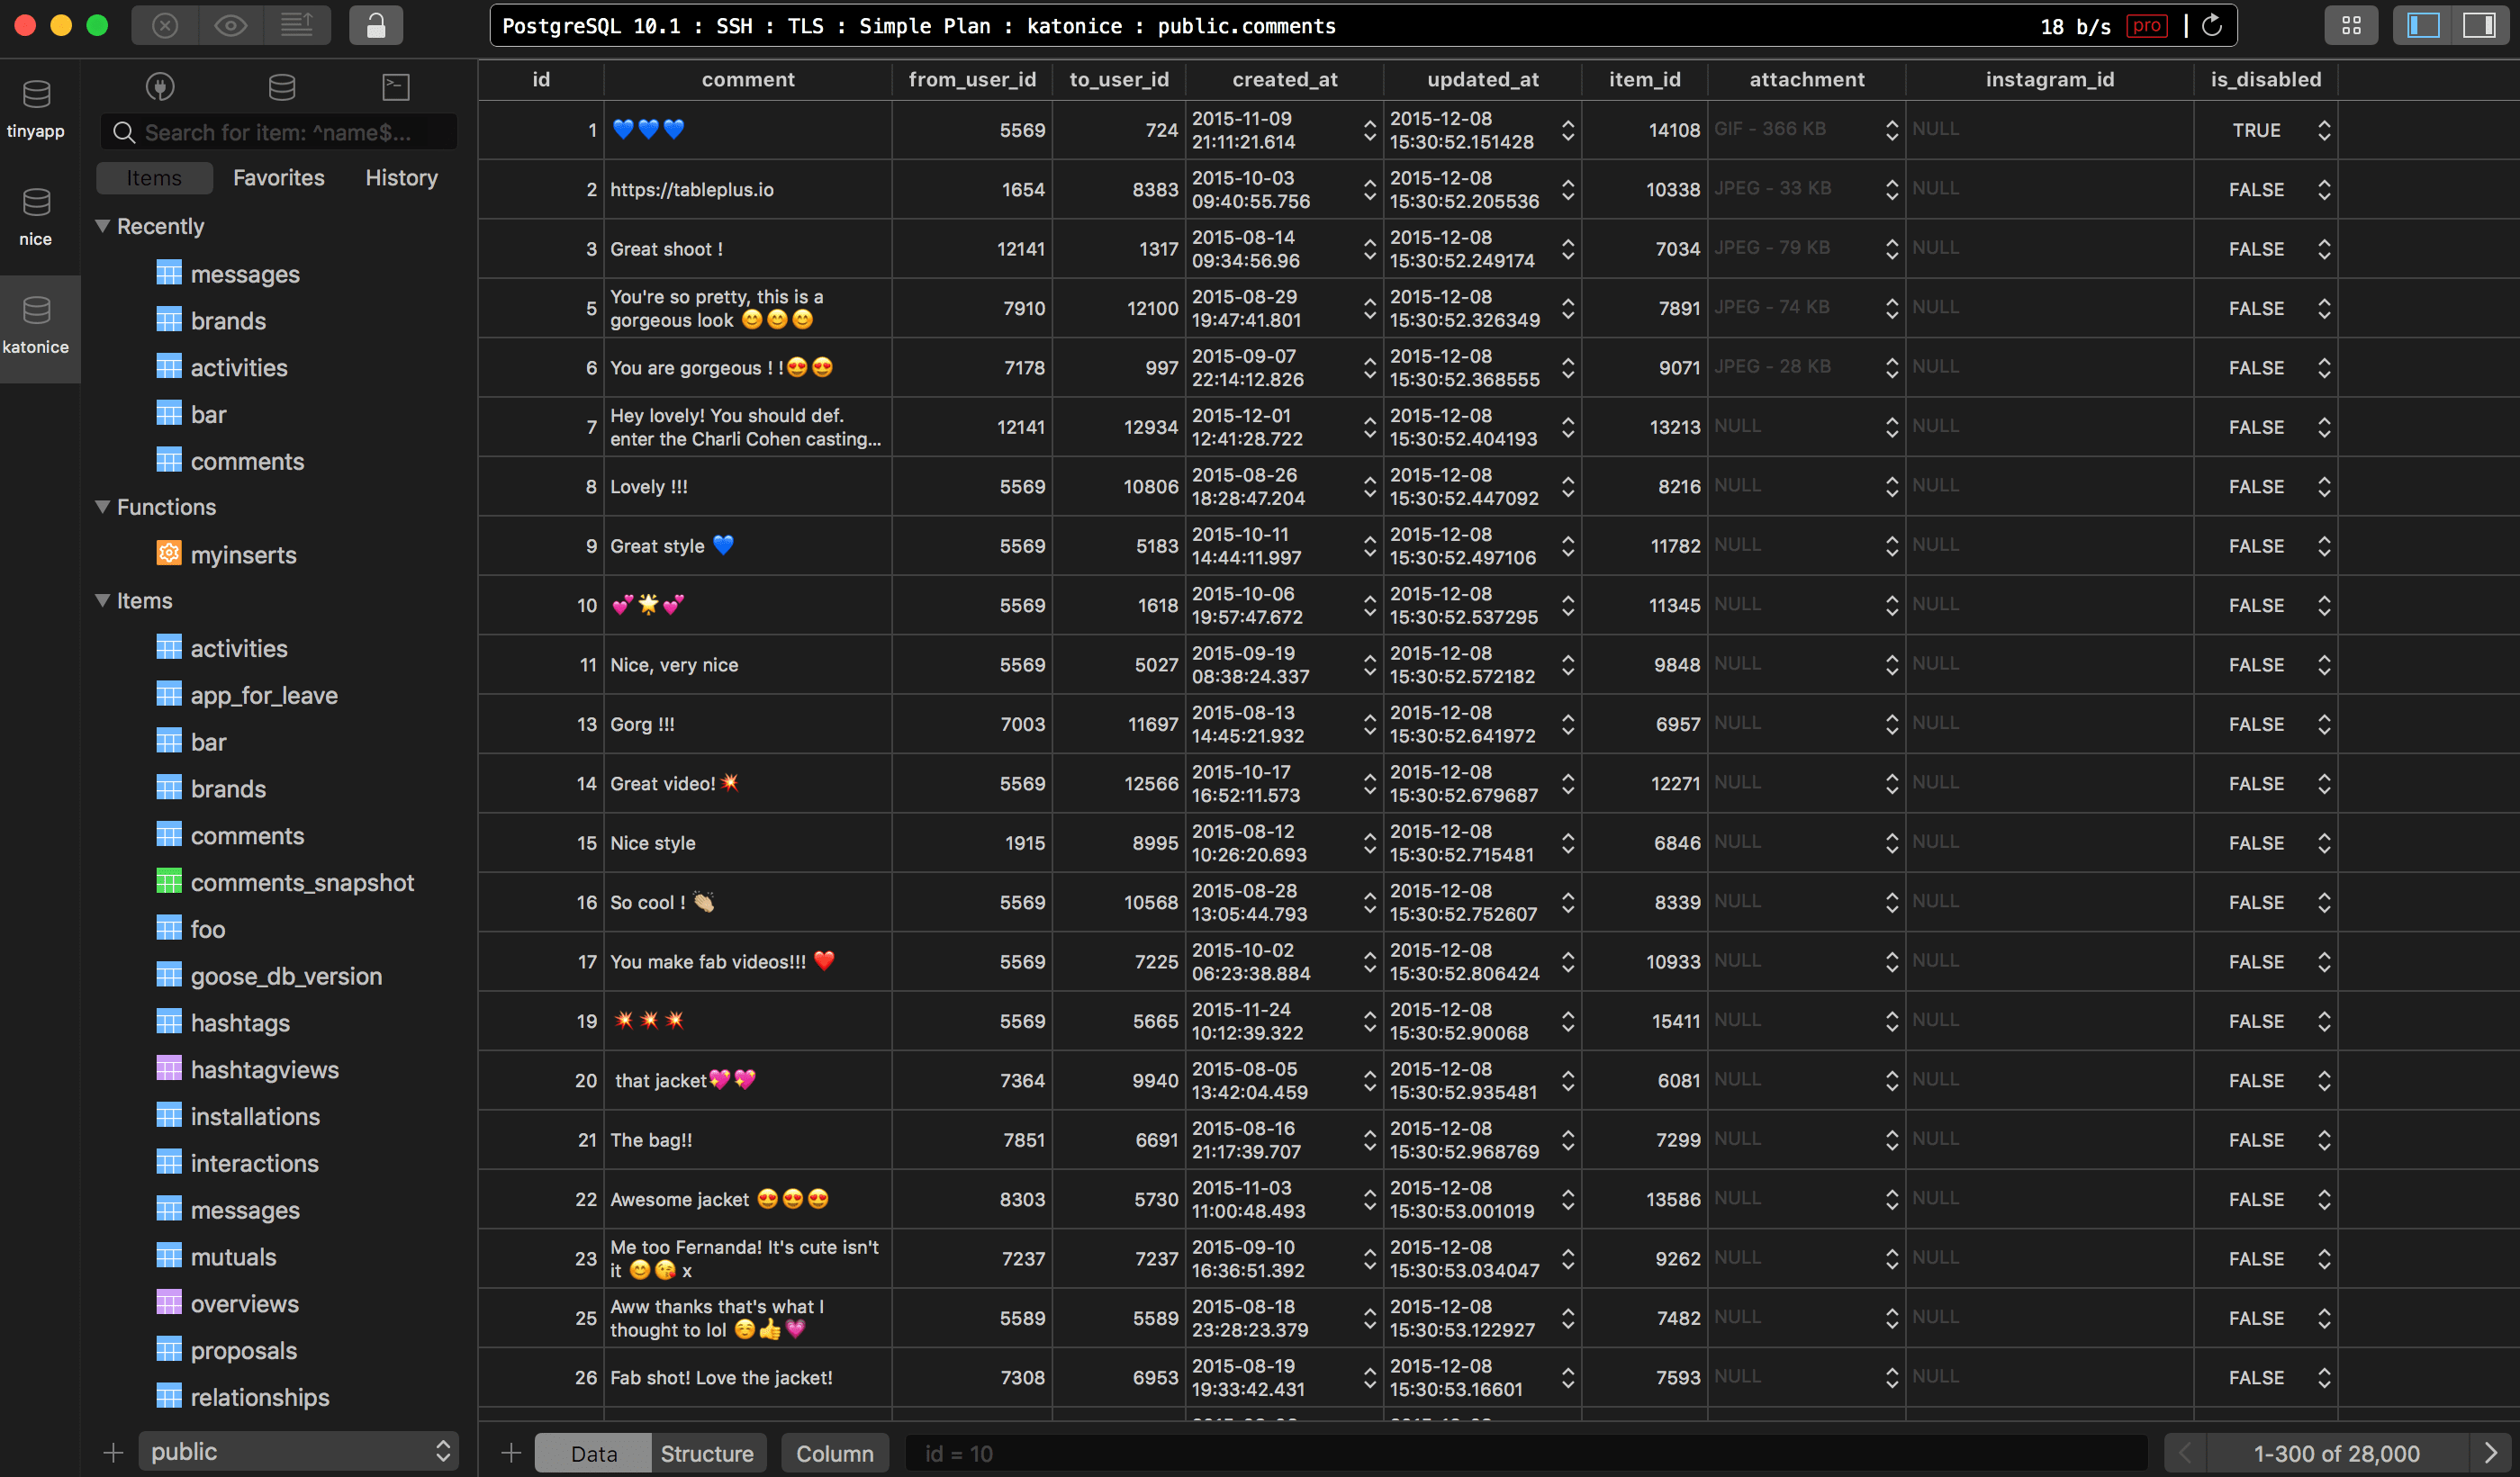Open the grid view icon at top right
2520x1477 pixels.
point(2350,25)
